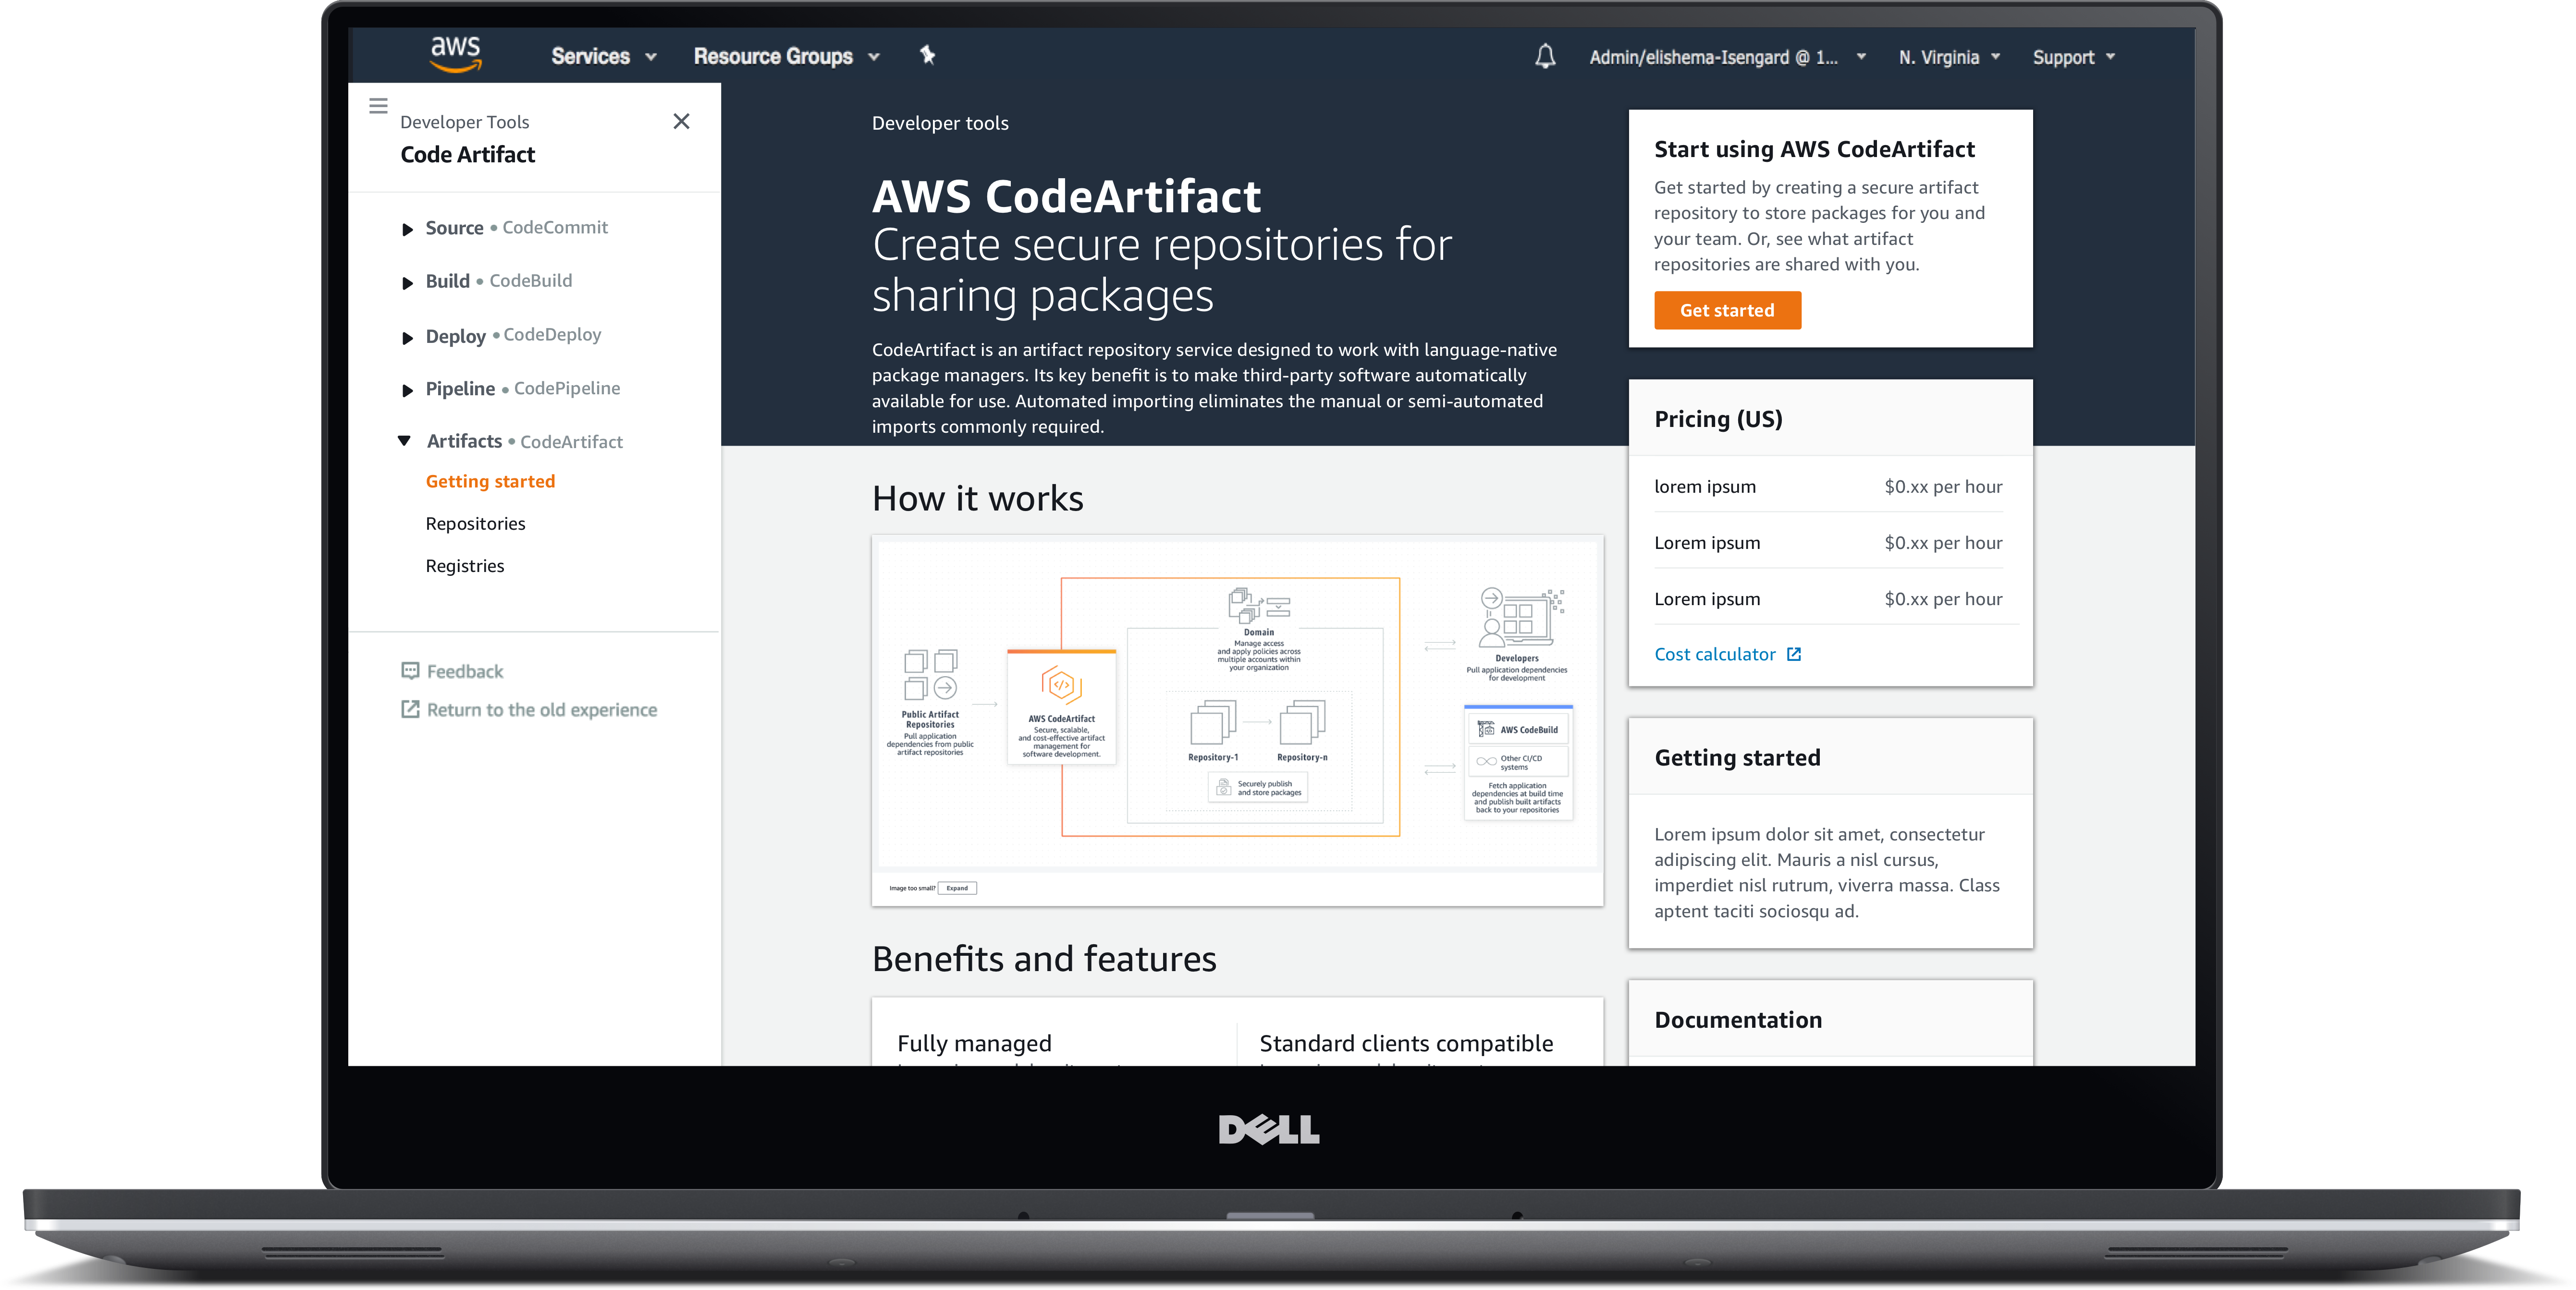Screen dimensions: 2576x1290
Task: Click the Fully managed feature heading
Action: [x=974, y=1043]
